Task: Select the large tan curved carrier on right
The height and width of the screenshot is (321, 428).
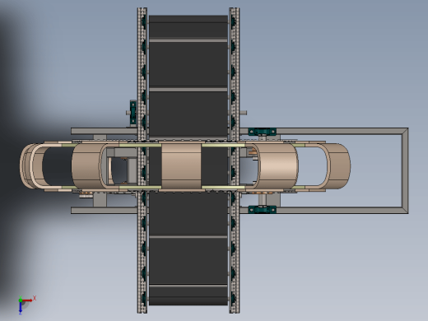Action: [x=278, y=165]
